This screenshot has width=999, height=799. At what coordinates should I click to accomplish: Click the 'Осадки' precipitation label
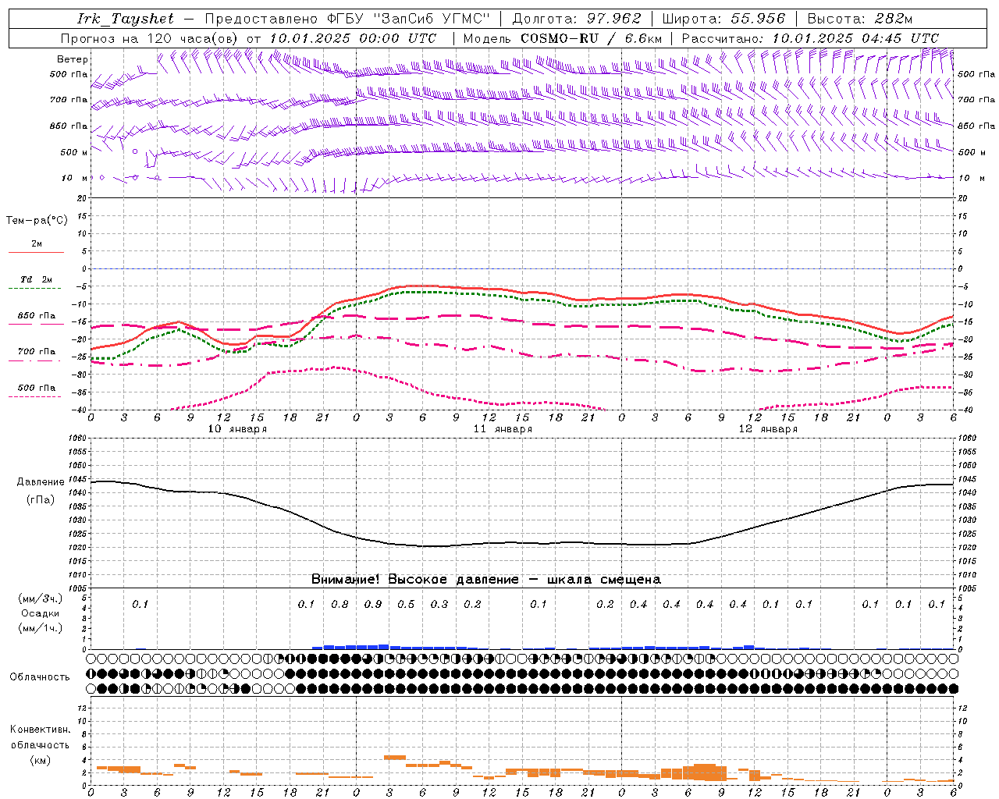[x=41, y=613]
